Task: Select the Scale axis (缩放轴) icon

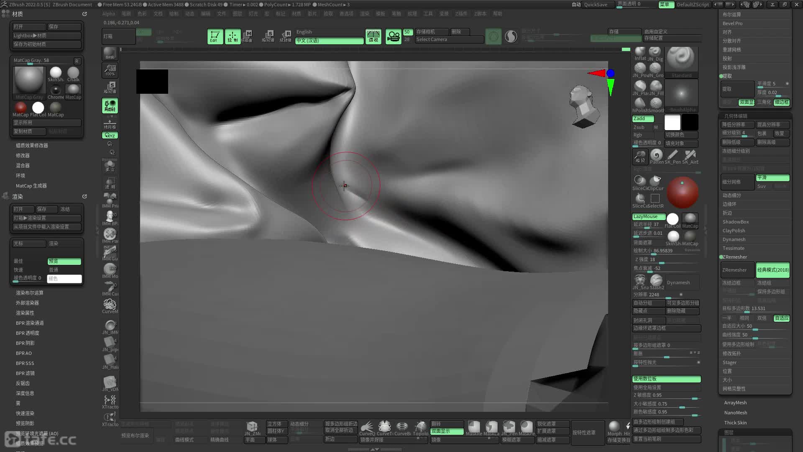Action: click(x=268, y=36)
